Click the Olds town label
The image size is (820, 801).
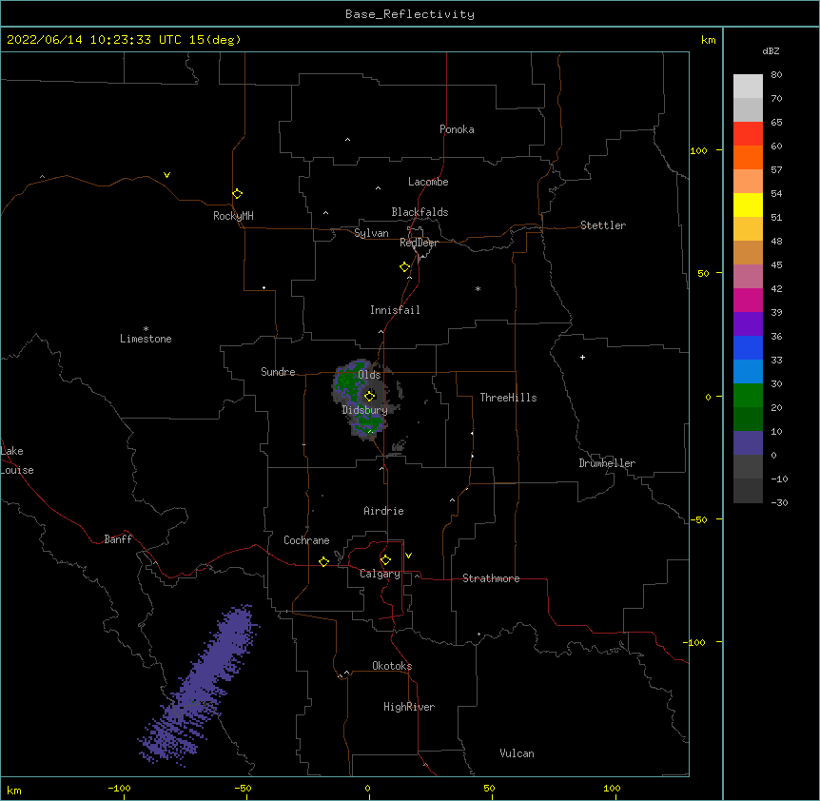[x=369, y=375]
